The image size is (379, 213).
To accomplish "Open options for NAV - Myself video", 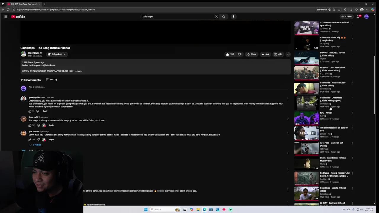I will 352,113.
